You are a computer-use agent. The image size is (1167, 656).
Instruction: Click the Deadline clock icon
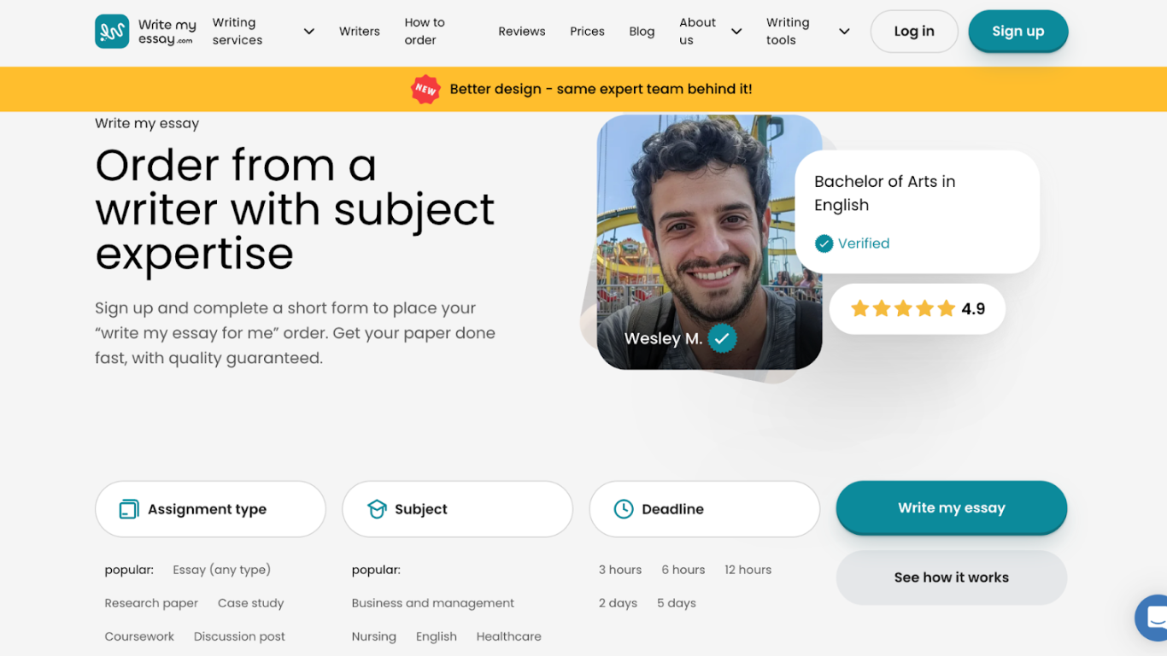pyautogui.click(x=624, y=509)
